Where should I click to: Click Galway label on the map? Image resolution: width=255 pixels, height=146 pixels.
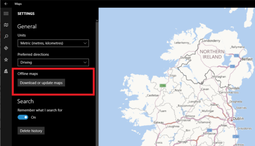pyautogui.click(x=158, y=122)
